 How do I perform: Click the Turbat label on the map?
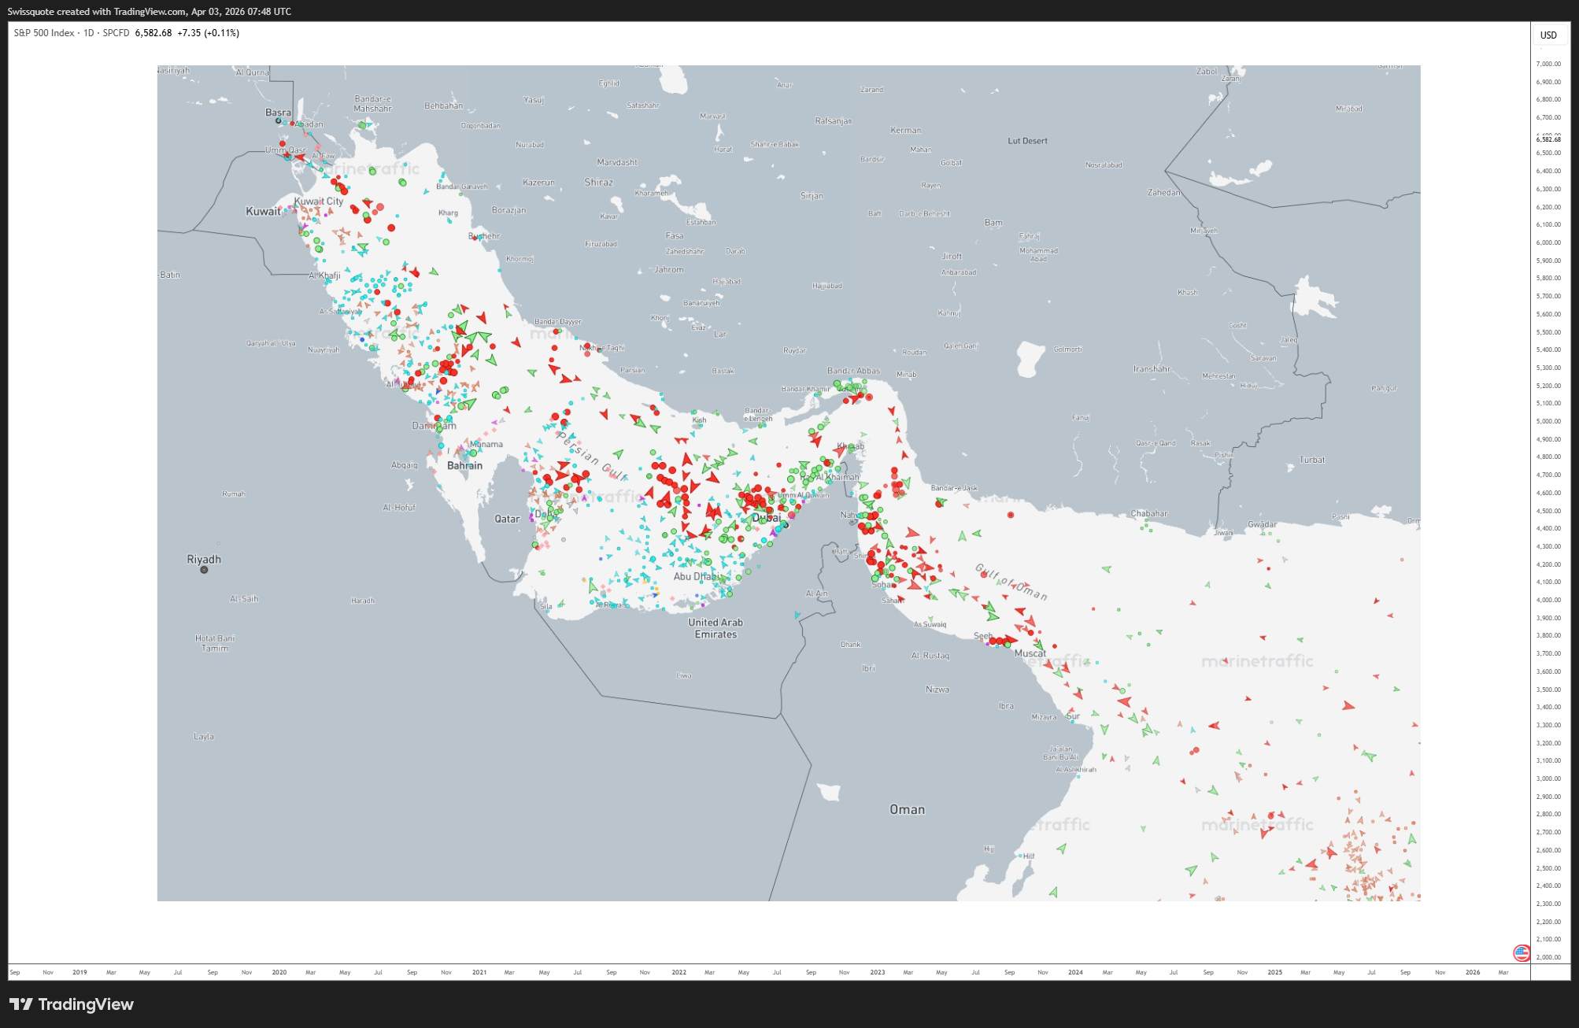1312,460
